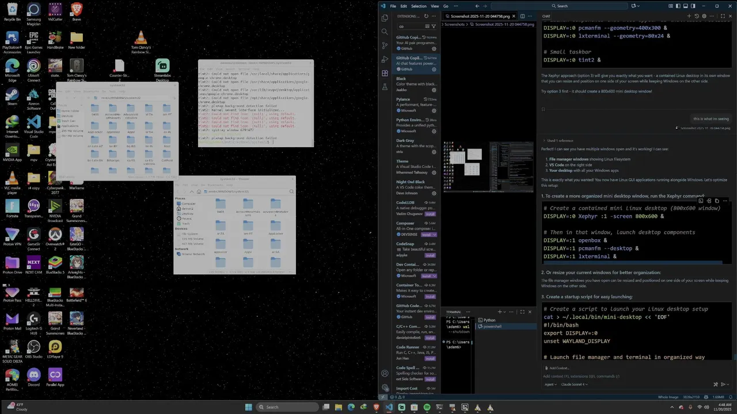Open the gear for the Black theme extension
Image resolution: width=737 pixels, height=414 pixels.
(x=434, y=90)
